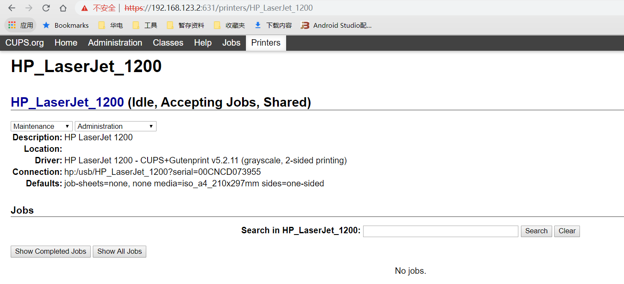
Task: Open the 收藏夹 bookmark folder
Action: click(229, 25)
